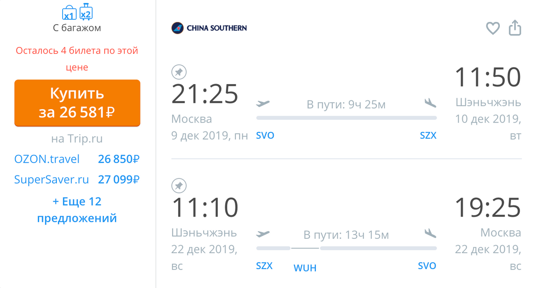This screenshot has height=288, width=537.
Task: Click the return SZX airport code
Action: (x=264, y=266)
